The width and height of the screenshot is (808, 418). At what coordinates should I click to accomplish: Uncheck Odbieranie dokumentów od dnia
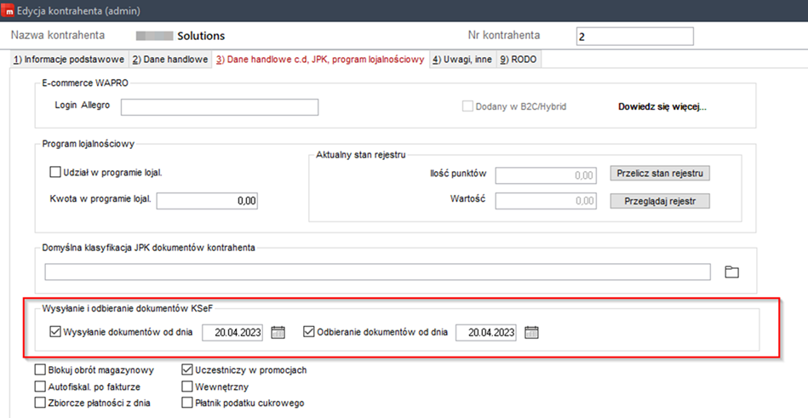[310, 332]
